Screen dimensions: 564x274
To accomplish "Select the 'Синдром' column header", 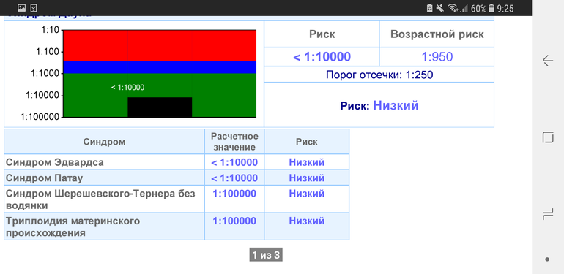I will point(104,142).
